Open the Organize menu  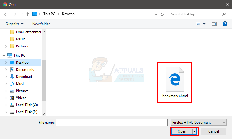click(14, 24)
